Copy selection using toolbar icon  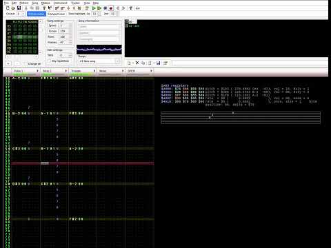pos(32,8)
